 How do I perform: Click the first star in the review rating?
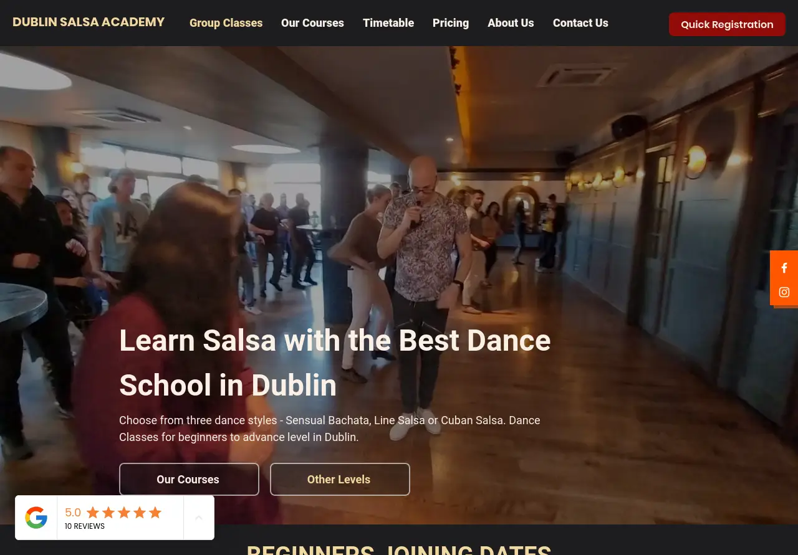[x=92, y=512]
